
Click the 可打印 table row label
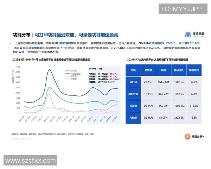(x=133, y=82)
